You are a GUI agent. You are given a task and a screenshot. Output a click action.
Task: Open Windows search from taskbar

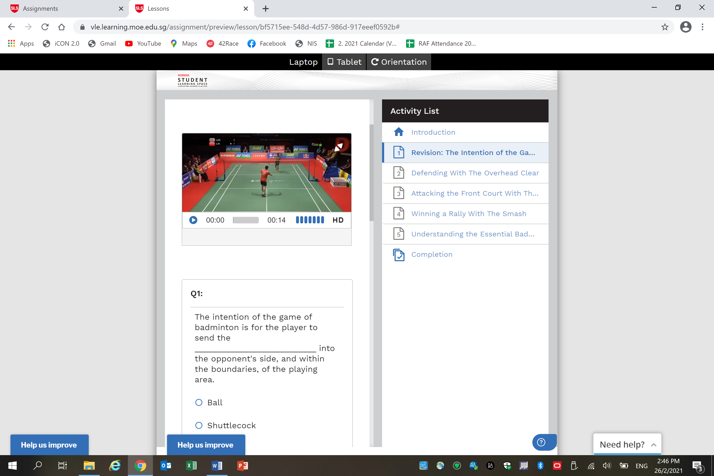(x=38, y=465)
